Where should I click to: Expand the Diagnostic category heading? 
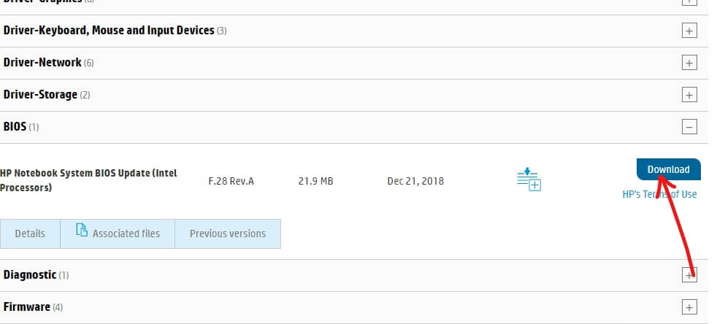30,275
